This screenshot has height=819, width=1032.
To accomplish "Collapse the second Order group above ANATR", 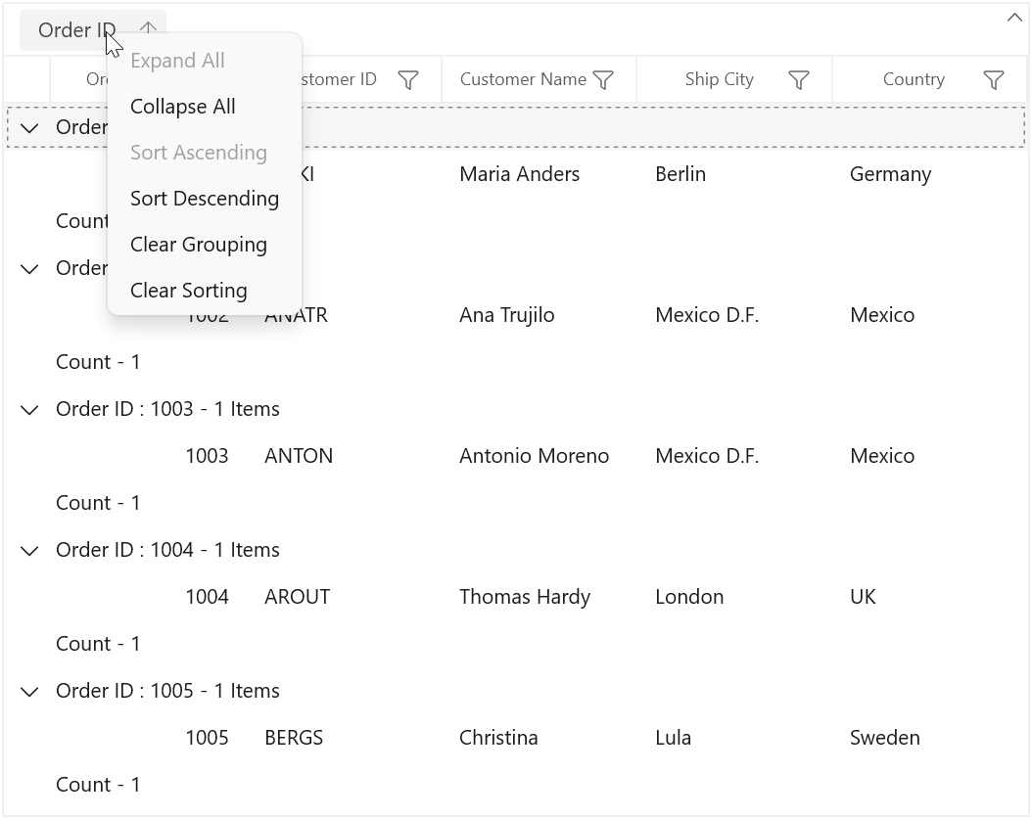I will 29,268.
